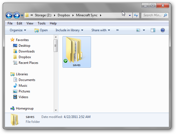The height and width of the screenshot is (134, 176).
Task: Expand the Organize dropdown menu
Action: pyautogui.click(x=18, y=30)
